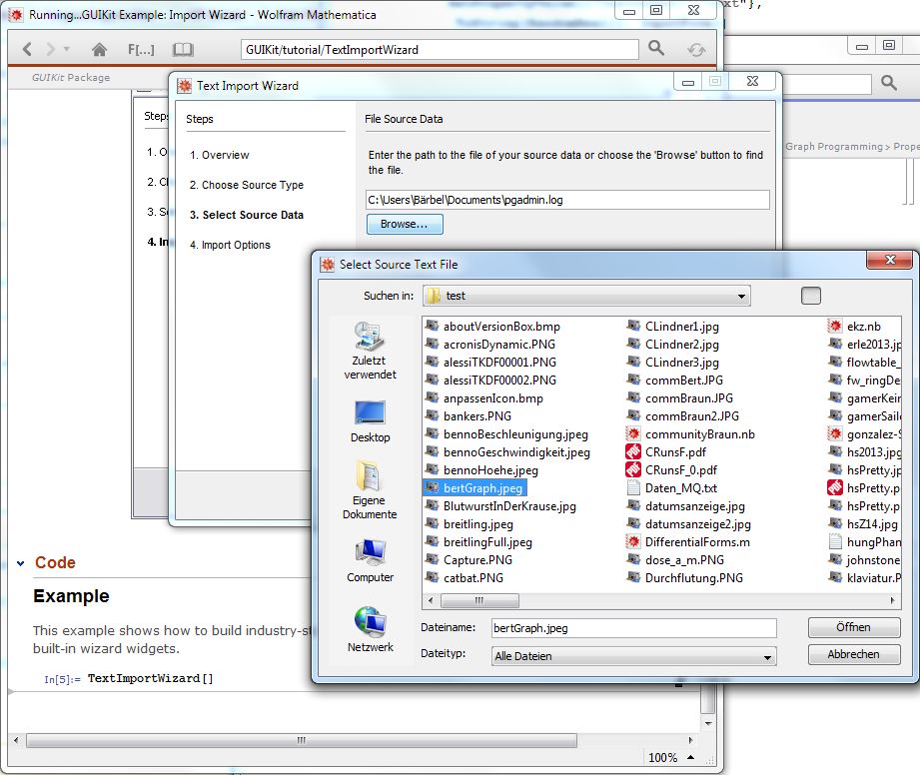Select the file aboutVersionBox.bmp
This screenshot has width=920, height=775.
[x=492, y=327]
